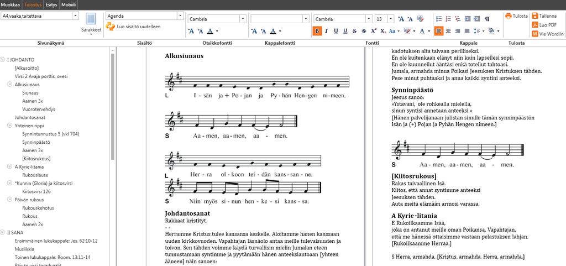Click the Tulosta printer icon
The width and height of the screenshot is (566, 266).
pyautogui.click(x=509, y=16)
